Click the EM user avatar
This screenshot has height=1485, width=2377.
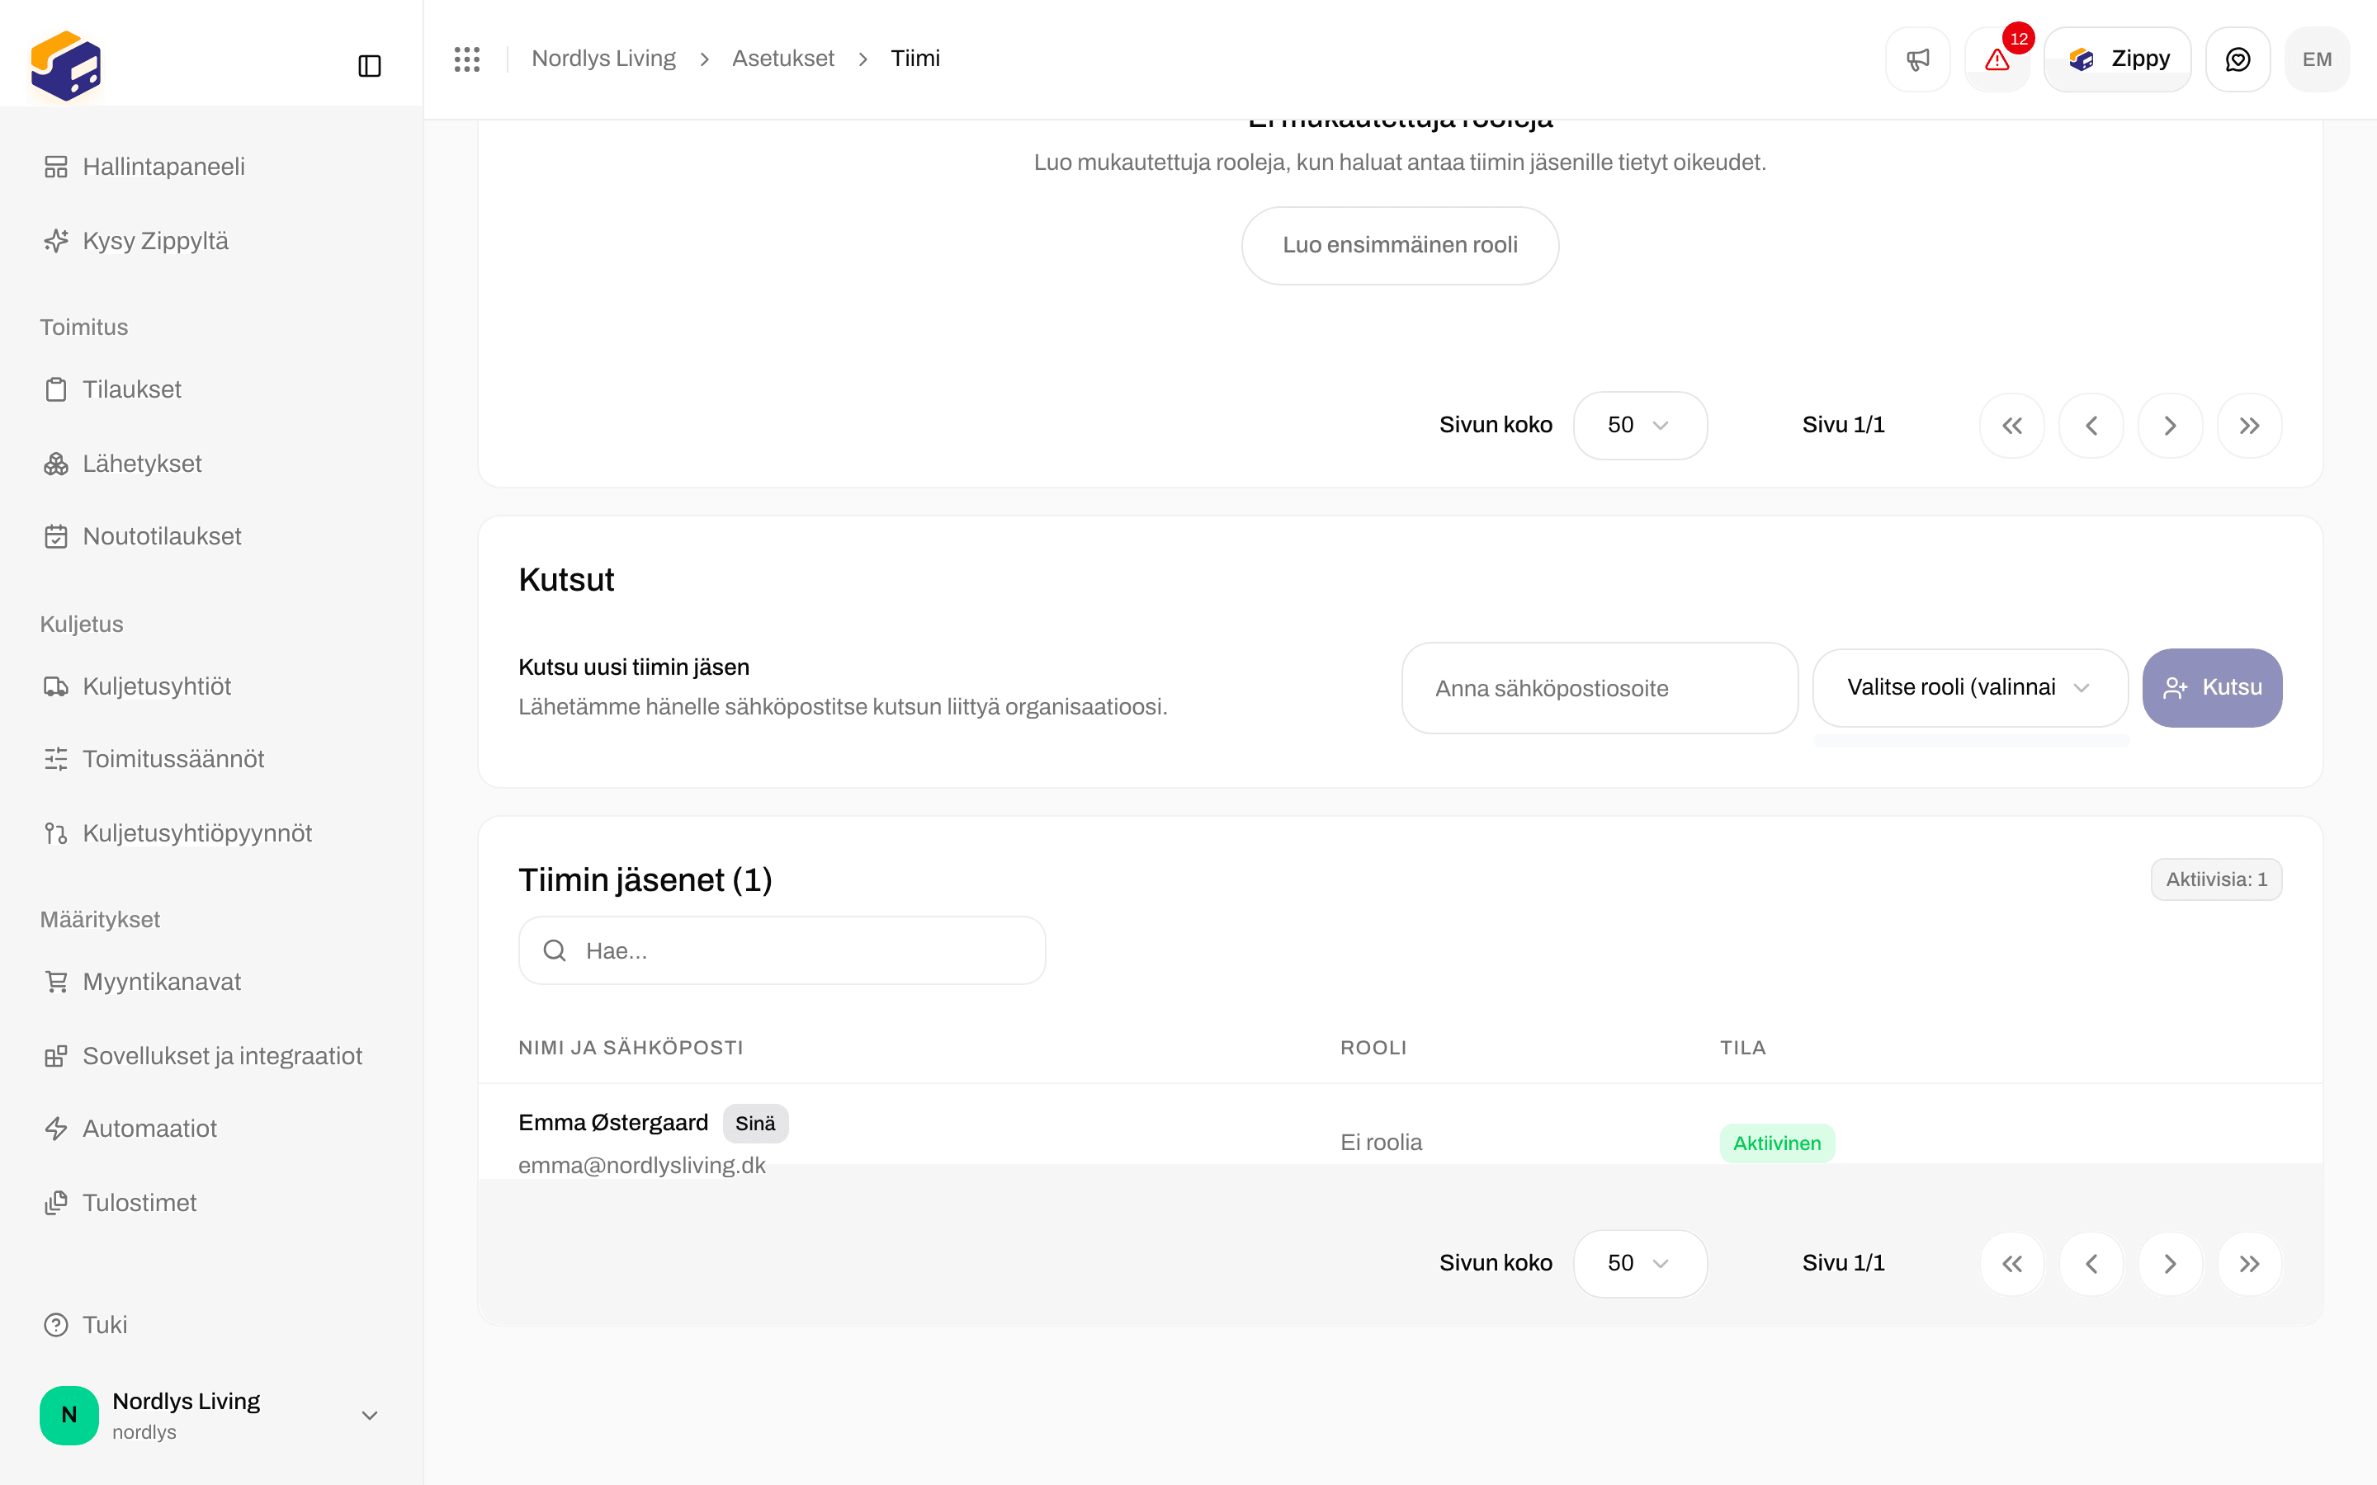click(x=2316, y=59)
